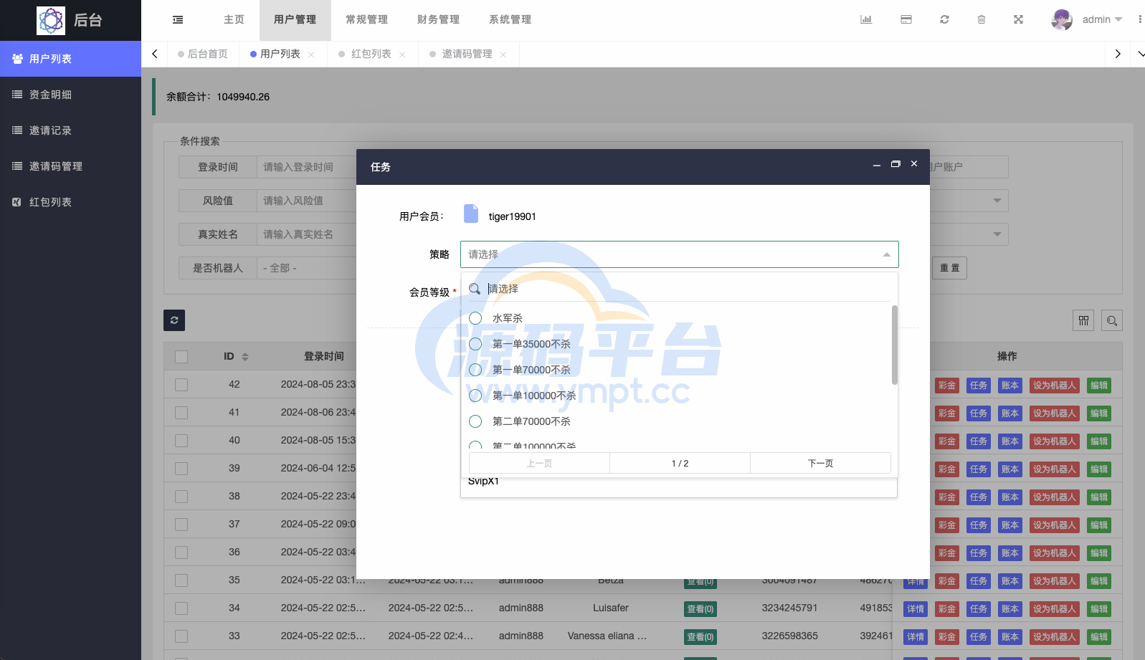
Task: Maximize the 任务 dialog
Action: point(895,164)
